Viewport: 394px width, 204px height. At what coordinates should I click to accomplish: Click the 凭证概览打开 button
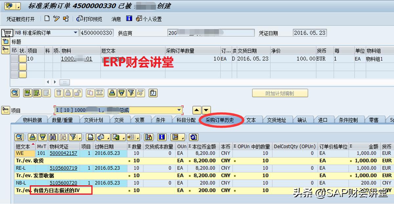click(x=21, y=18)
